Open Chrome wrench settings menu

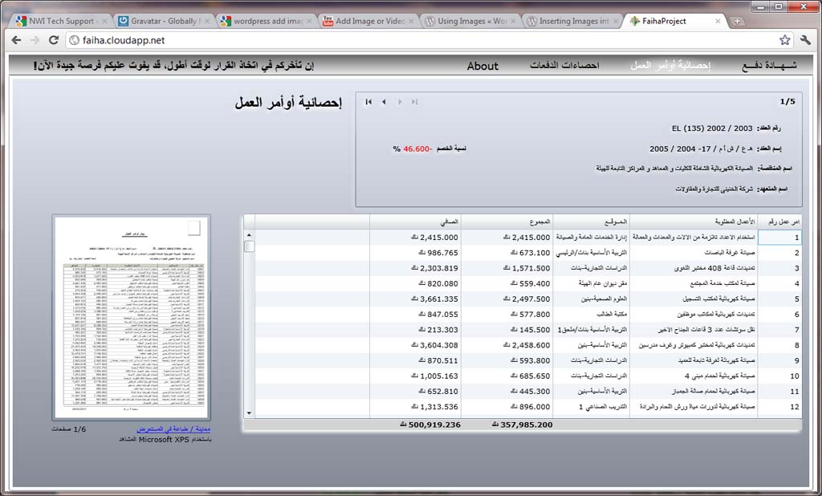click(x=805, y=39)
